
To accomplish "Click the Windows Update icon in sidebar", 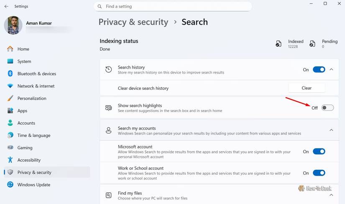I will coord(10,185).
